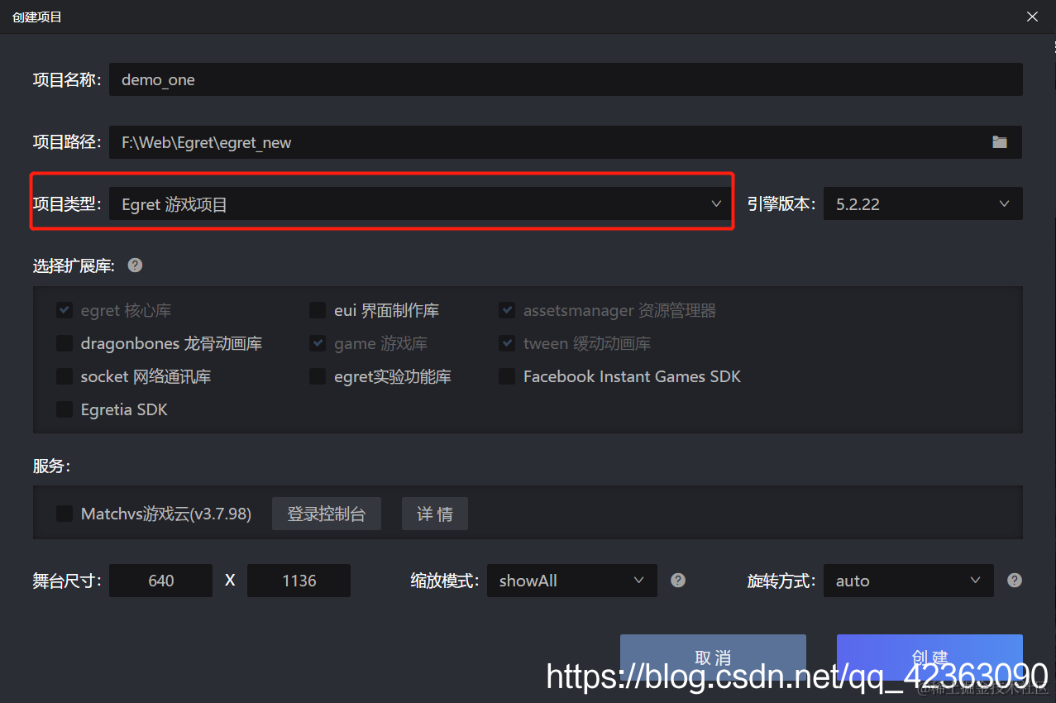Screen dimensions: 1056x703
Task: Open help icon next to 旋转方式
Action: (1015, 581)
